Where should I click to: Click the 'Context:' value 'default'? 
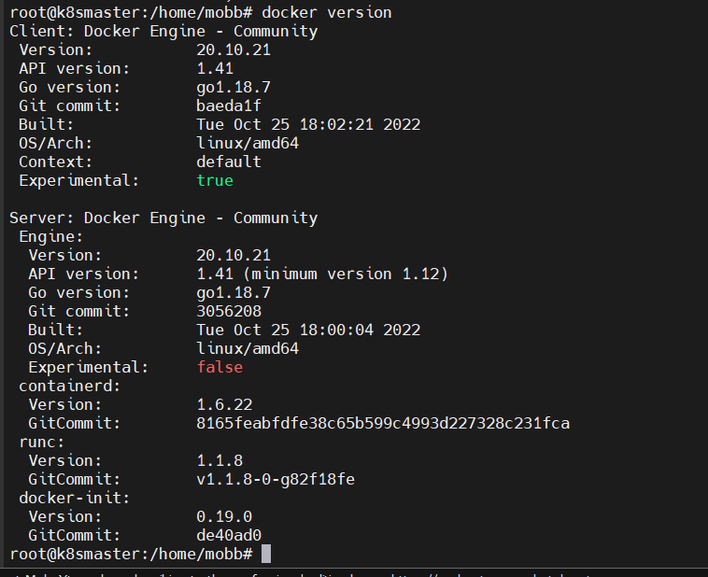[x=229, y=162]
